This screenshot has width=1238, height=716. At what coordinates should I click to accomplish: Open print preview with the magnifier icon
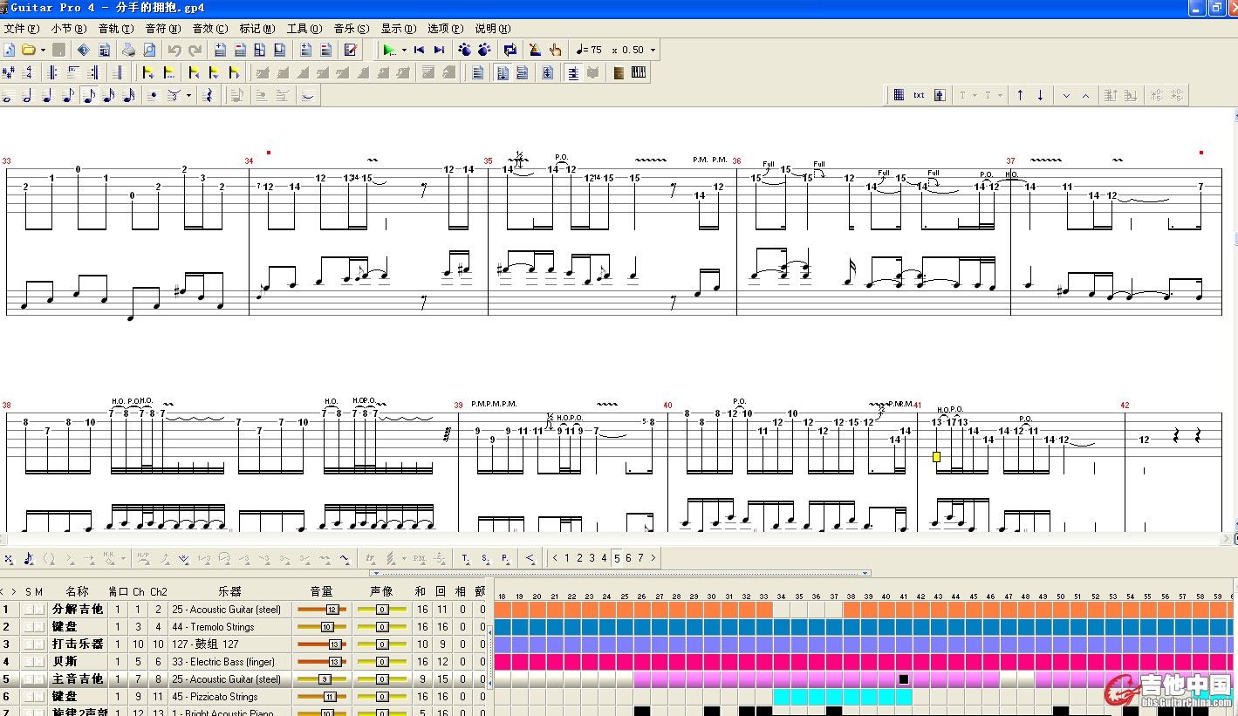pyautogui.click(x=148, y=50)
